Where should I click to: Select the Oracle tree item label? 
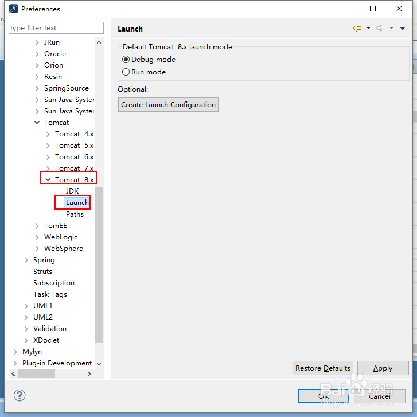55,54
